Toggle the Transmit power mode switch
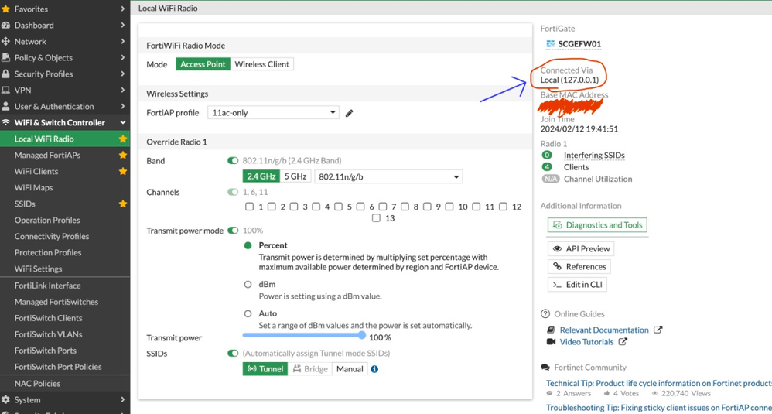 click(233, 231)
